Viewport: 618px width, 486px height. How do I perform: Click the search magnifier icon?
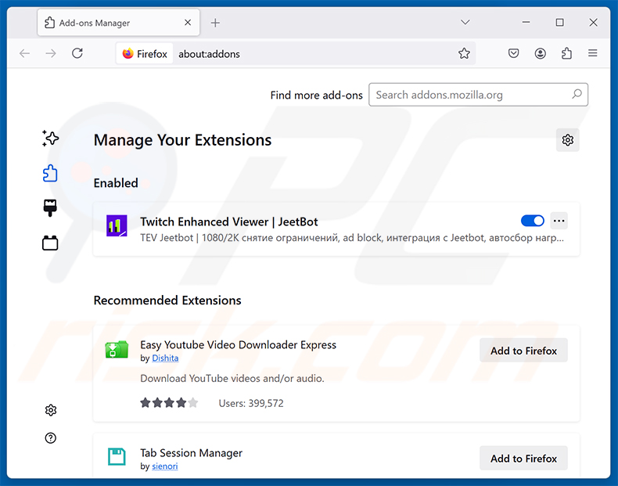(x=577, y=94)
